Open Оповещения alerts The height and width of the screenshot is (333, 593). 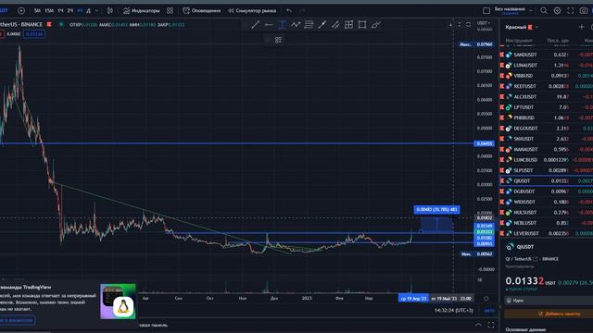coord(202,10)
